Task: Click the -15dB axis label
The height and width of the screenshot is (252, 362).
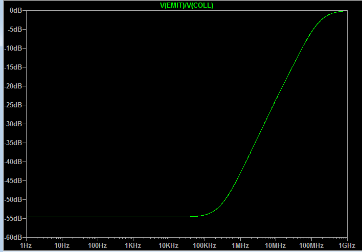Action: click(13, 67)
